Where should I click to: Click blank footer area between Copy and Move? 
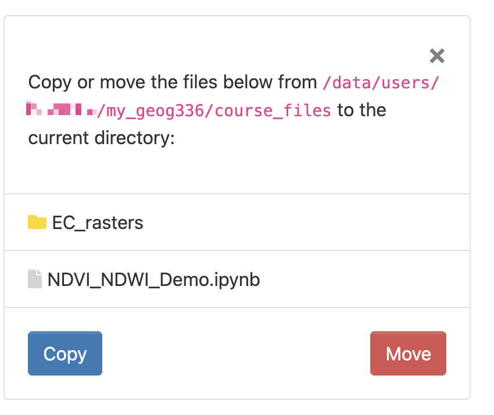click(x=237, y=353)
